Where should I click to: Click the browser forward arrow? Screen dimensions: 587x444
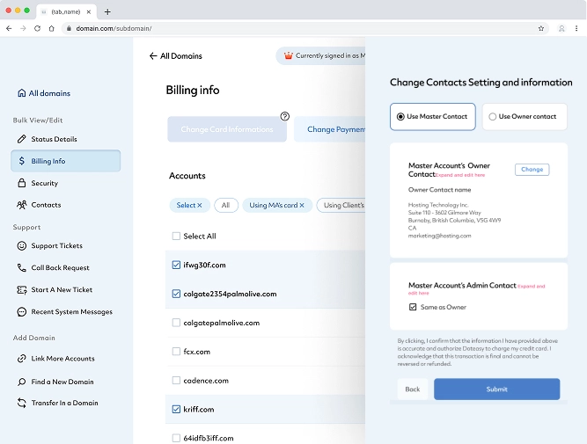click(x=23, y=28)
